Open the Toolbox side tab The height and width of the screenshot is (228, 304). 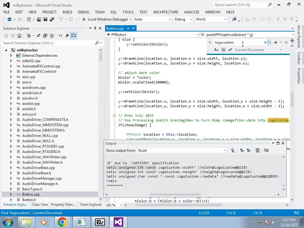[299, 58]
